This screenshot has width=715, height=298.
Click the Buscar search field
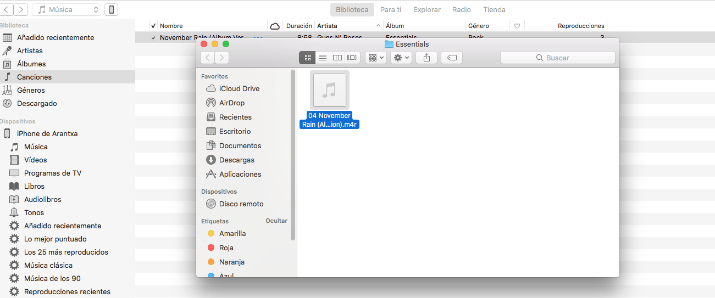pos(557,58)
